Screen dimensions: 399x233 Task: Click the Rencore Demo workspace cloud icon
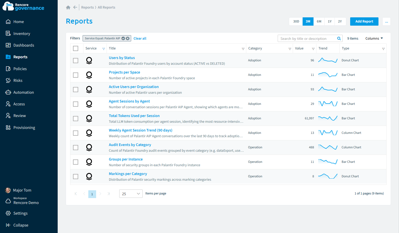point(8,201)
